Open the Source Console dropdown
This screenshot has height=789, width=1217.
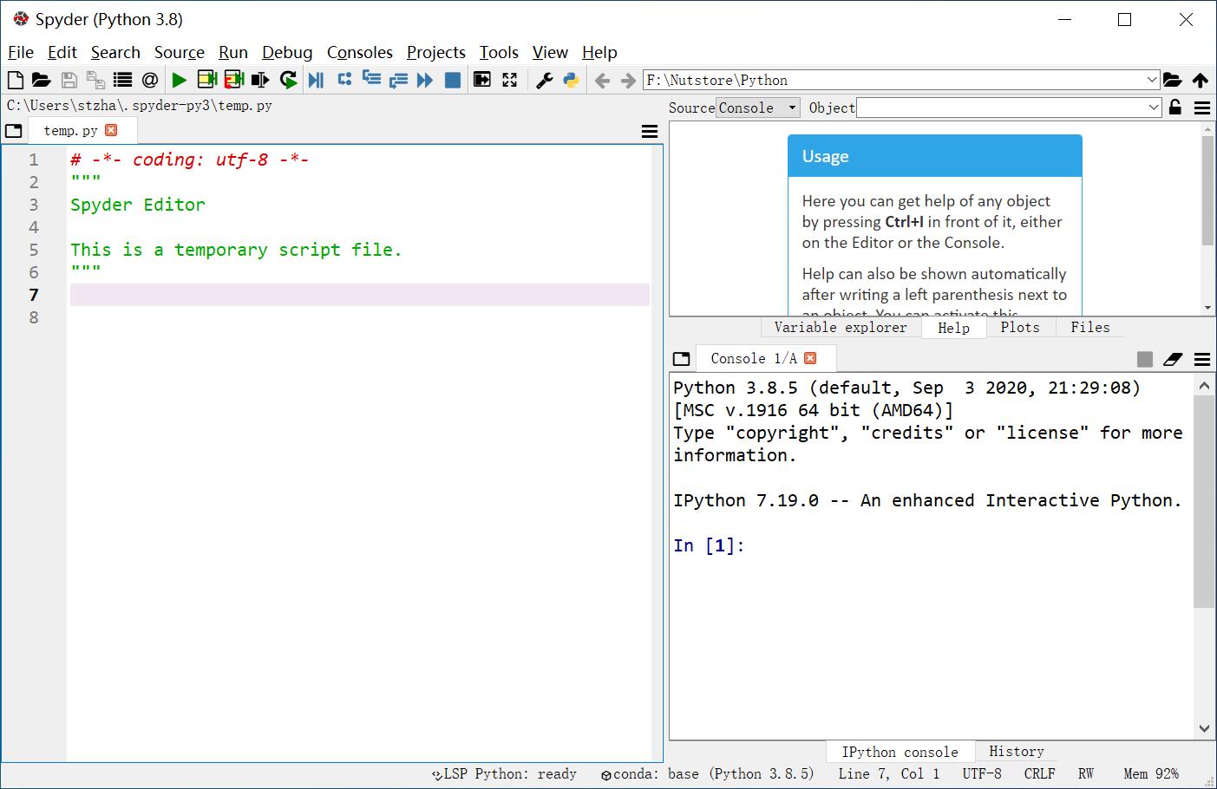tap(757, 108)
